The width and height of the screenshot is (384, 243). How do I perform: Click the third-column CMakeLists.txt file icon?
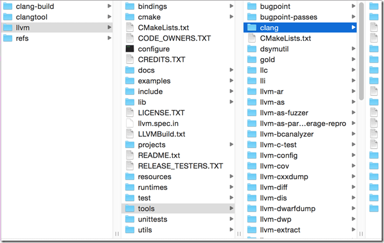(x=252, y=38)
